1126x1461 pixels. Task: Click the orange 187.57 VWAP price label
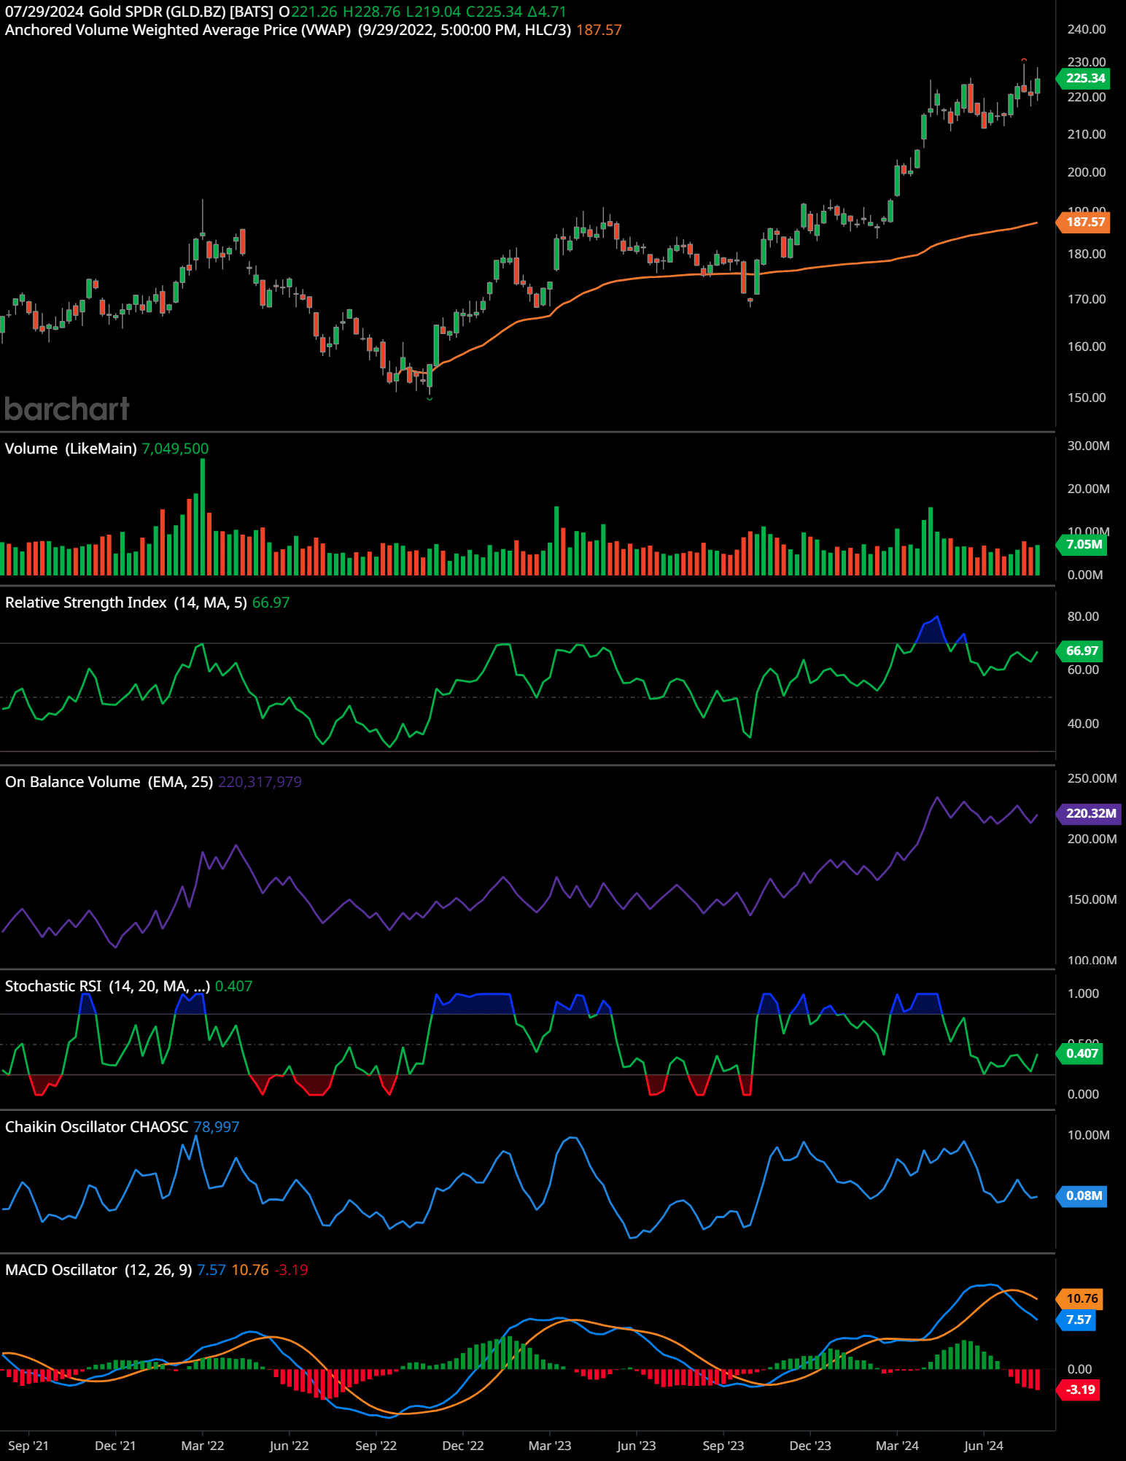1084,222
